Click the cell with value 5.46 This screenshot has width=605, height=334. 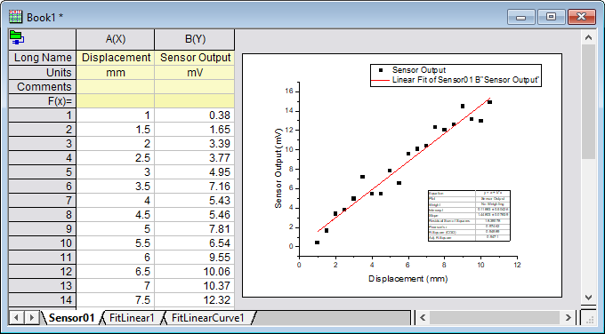(195, 215)
